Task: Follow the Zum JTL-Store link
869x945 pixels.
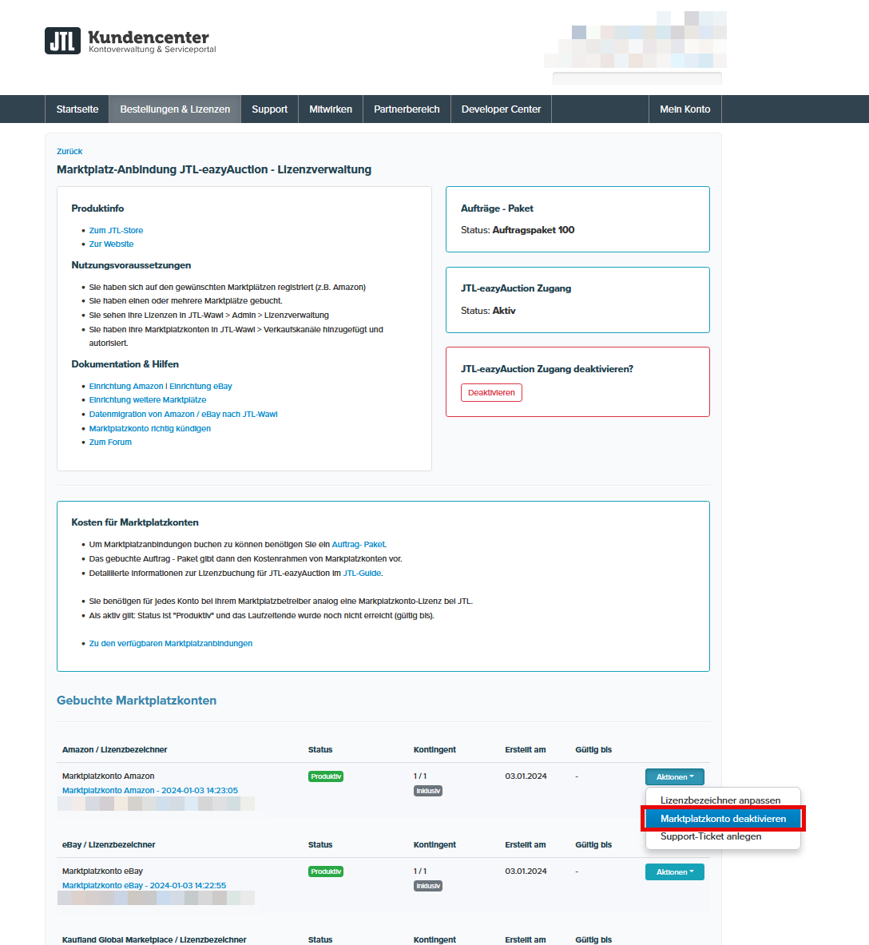Action: pos(117,230)
